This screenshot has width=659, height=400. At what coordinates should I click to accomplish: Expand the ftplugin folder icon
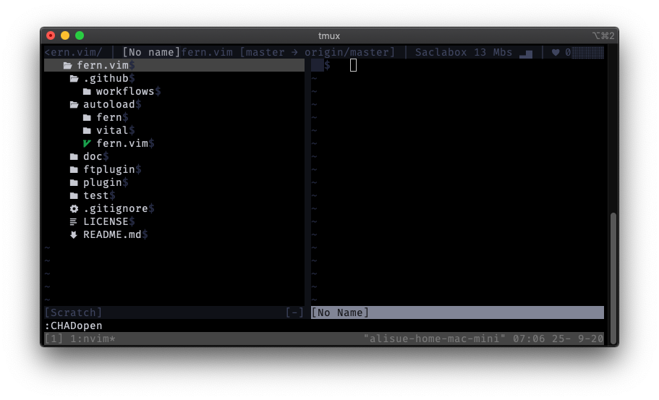(74, 170)
